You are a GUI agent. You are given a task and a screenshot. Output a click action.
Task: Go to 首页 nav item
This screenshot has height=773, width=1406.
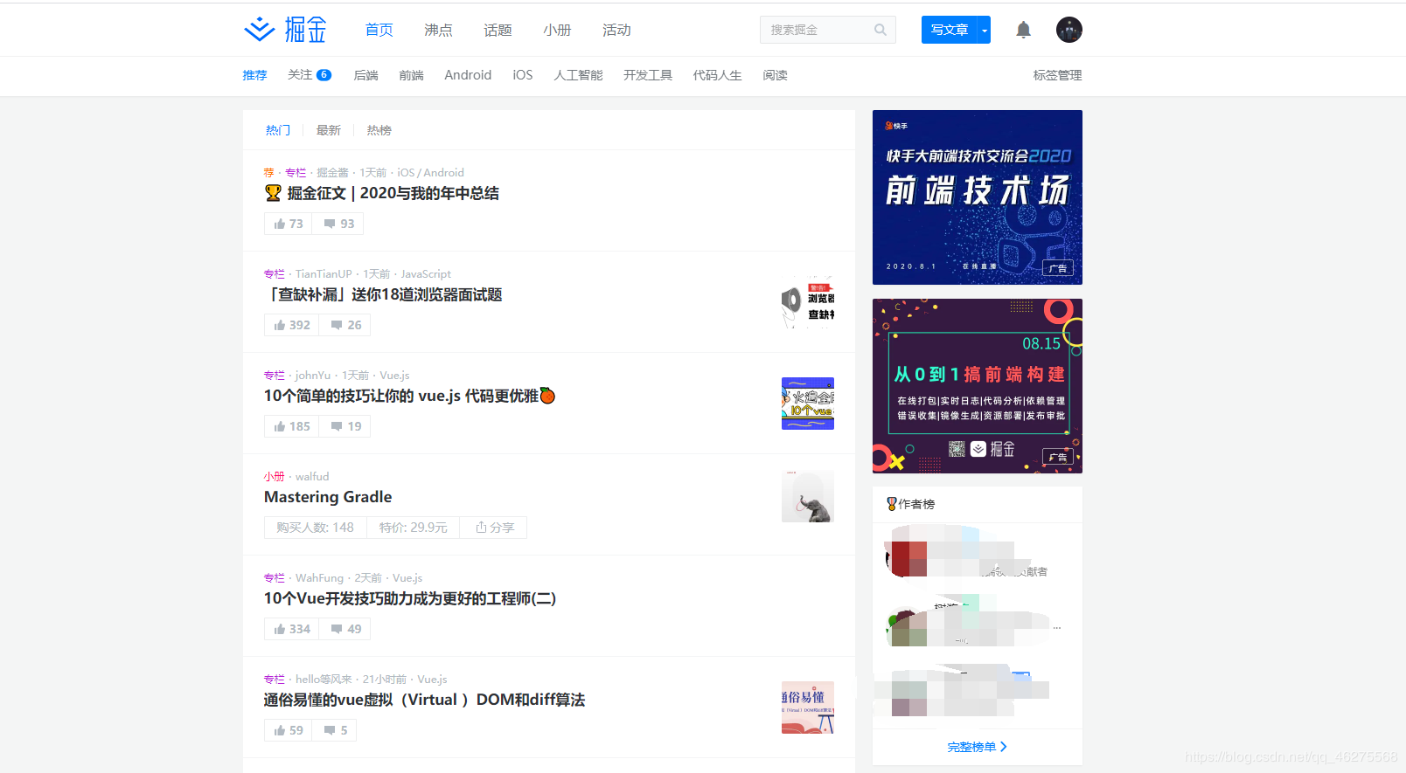tap(379, 30)
